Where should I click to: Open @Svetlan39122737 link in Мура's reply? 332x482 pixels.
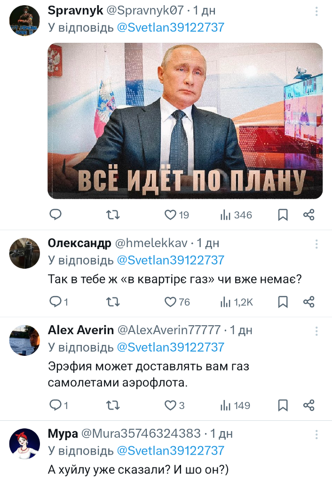170,450
